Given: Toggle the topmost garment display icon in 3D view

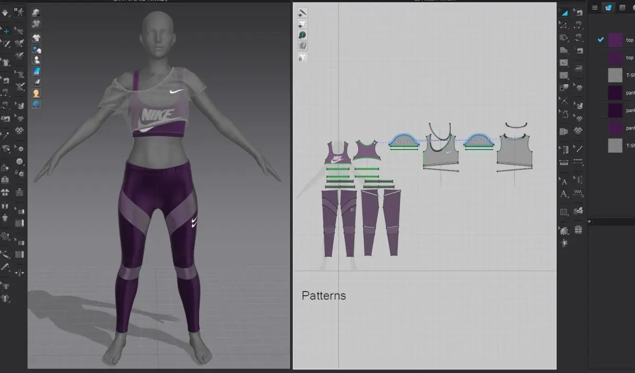Looking at the screenshot, I should (37, 13).
